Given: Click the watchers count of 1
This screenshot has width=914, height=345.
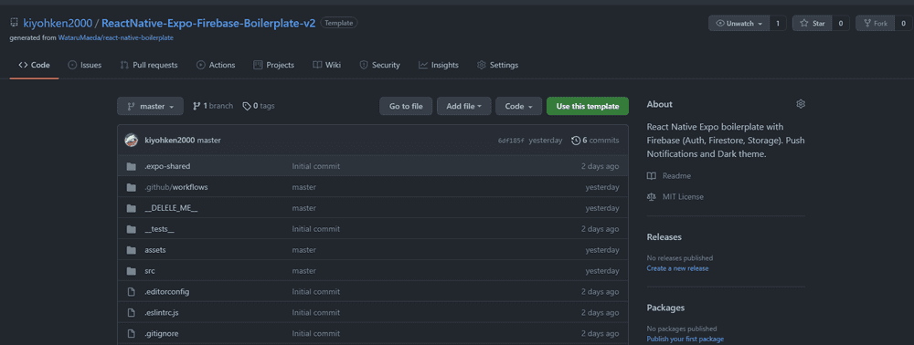Looking at the screenshot, I should coord(778,23).
